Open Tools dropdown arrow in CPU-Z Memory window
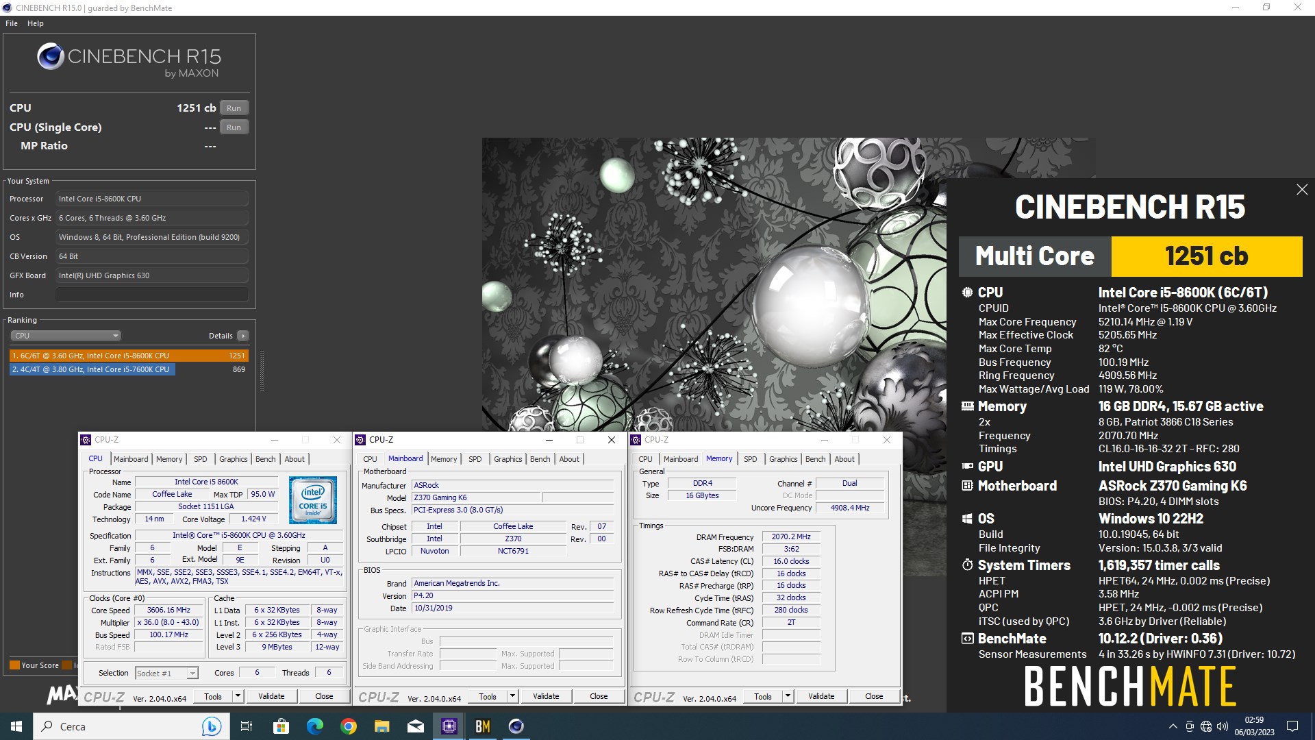The image size is (1315, 740). click(788, 696)
